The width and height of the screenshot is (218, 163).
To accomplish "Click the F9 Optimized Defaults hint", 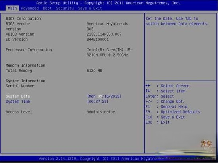I will pyautogui.click(x=173, y=112).
